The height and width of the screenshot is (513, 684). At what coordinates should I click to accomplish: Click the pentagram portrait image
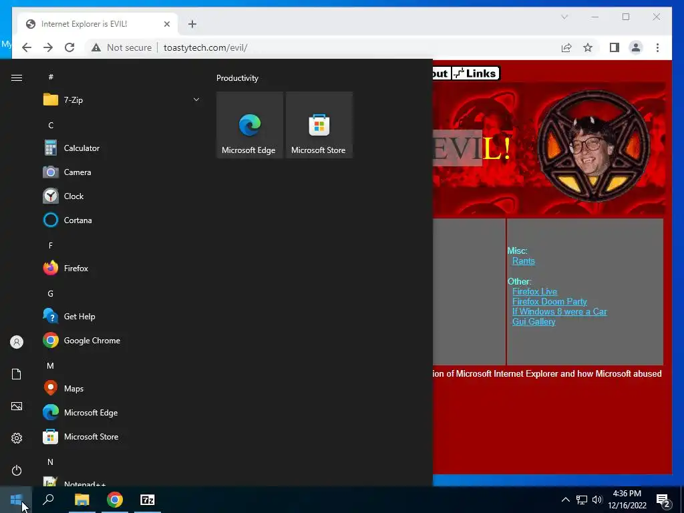593,146
